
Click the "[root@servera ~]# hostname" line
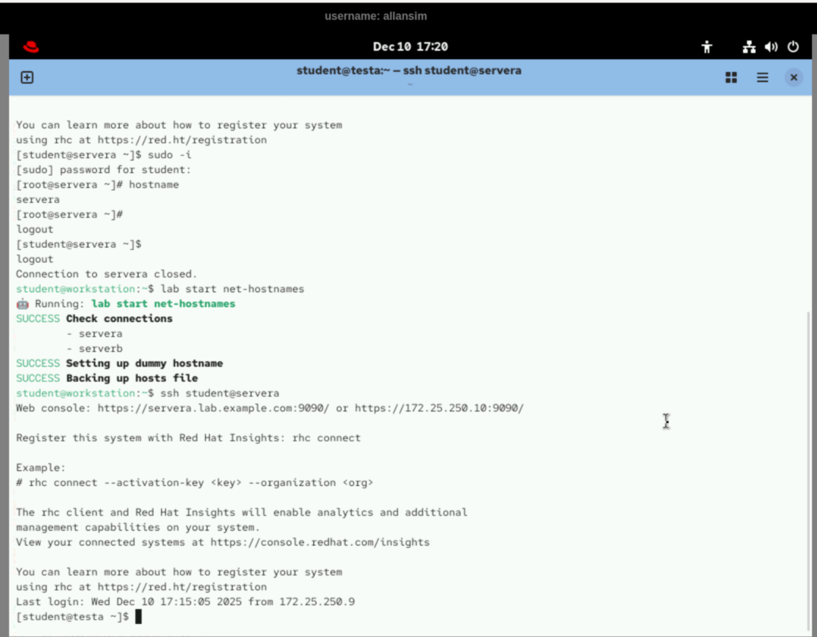click(97, 185)
